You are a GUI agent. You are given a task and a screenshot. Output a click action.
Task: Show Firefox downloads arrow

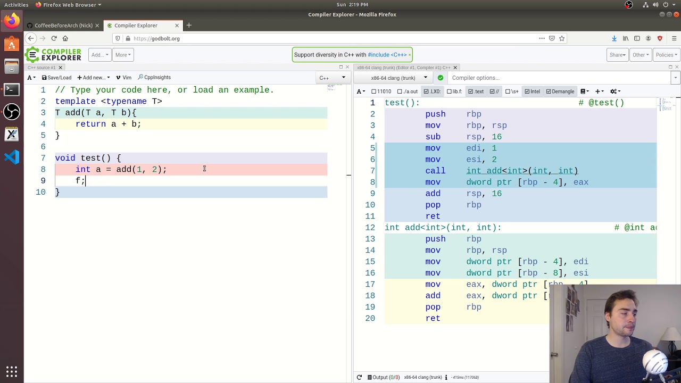coord(614,38)
